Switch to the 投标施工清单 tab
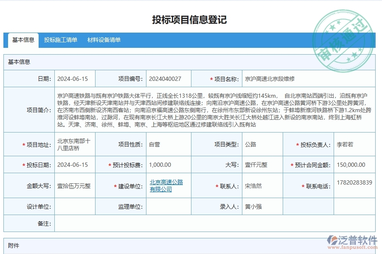The width and height of the screenshot is (382, 254). 59,39
